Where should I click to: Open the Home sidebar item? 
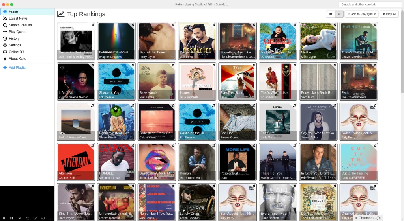[x=27, y=11]
